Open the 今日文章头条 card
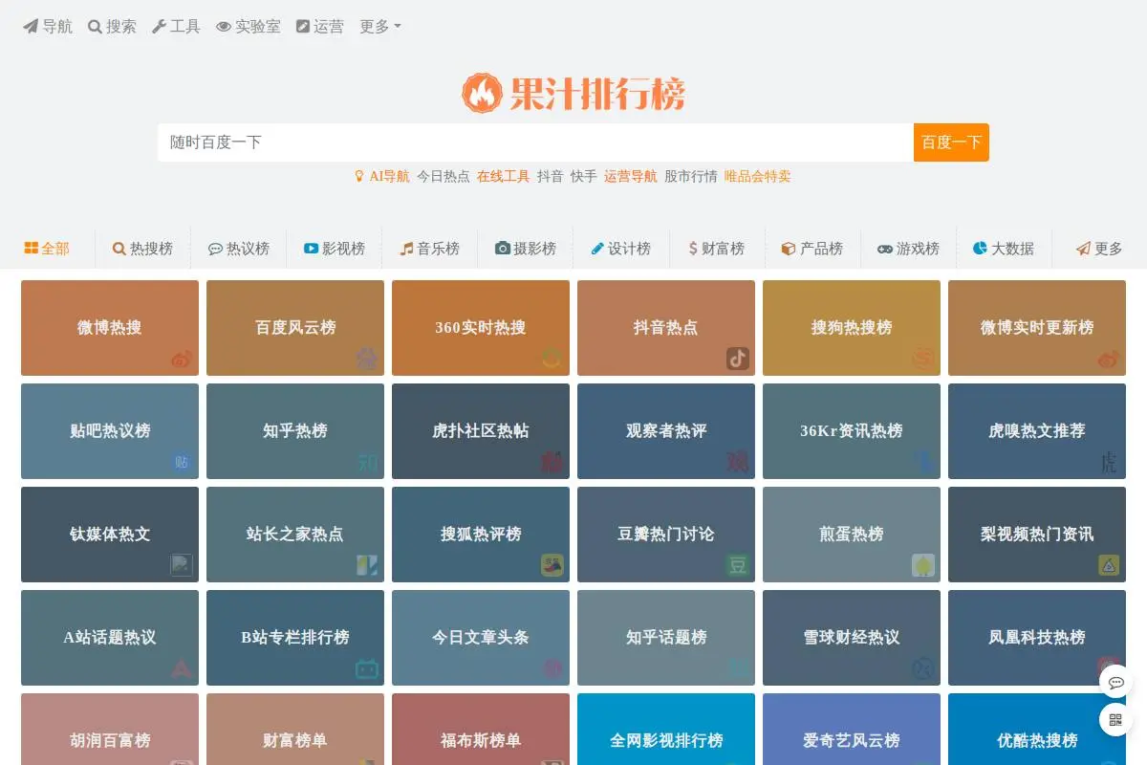The height and width of the screenshot is (765, 1147). click(481, 638)
